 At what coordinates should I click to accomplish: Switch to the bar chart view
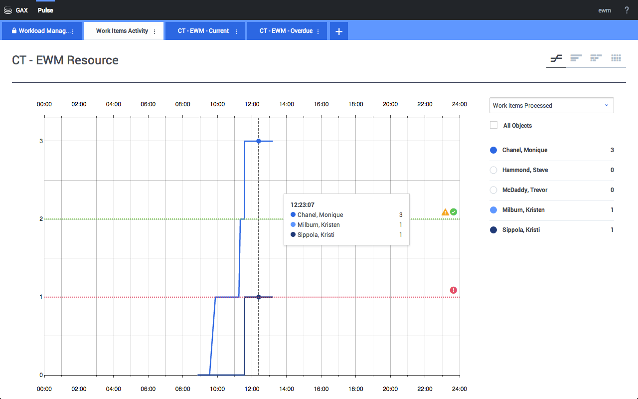pos(576,58)
